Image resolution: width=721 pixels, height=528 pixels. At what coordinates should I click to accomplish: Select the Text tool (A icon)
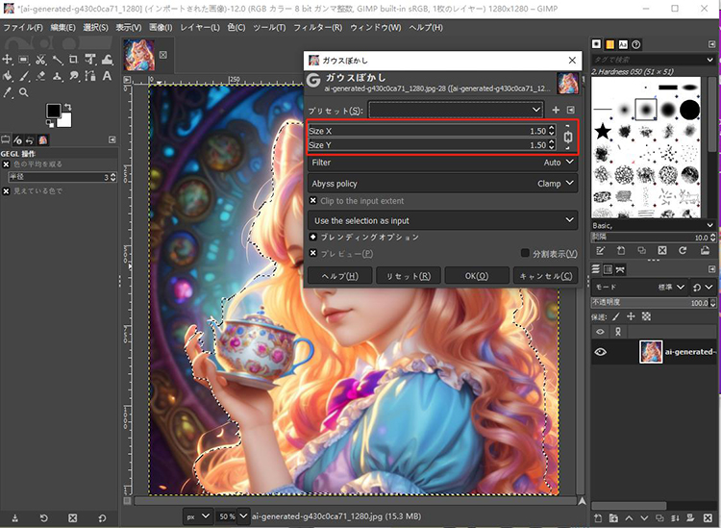pyautogui.click(x=107, y=76)
